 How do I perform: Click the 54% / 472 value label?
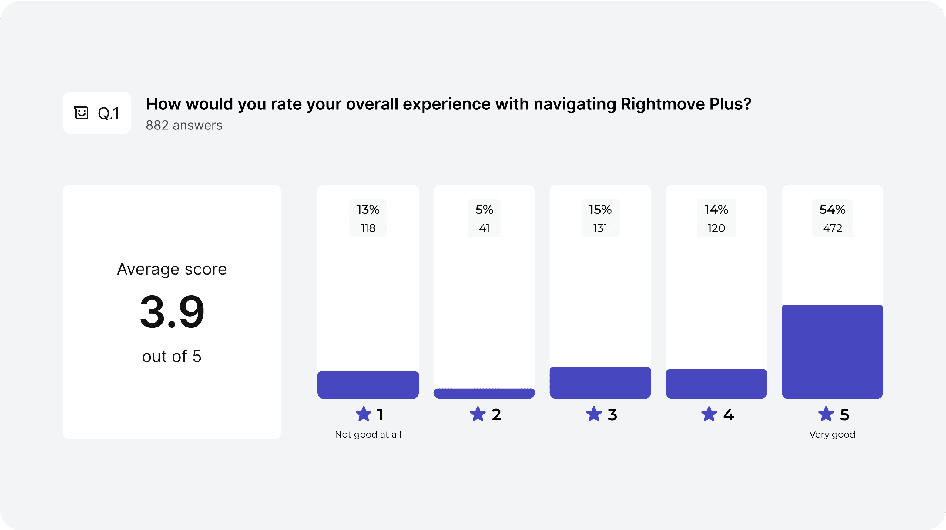[832, 218]
